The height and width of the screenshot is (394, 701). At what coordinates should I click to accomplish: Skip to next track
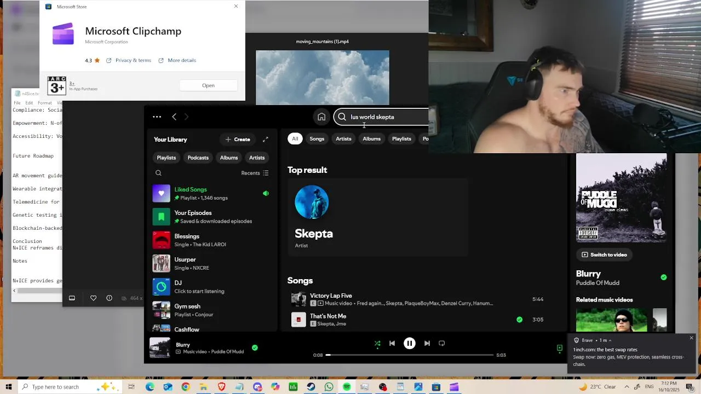[427, 343]
